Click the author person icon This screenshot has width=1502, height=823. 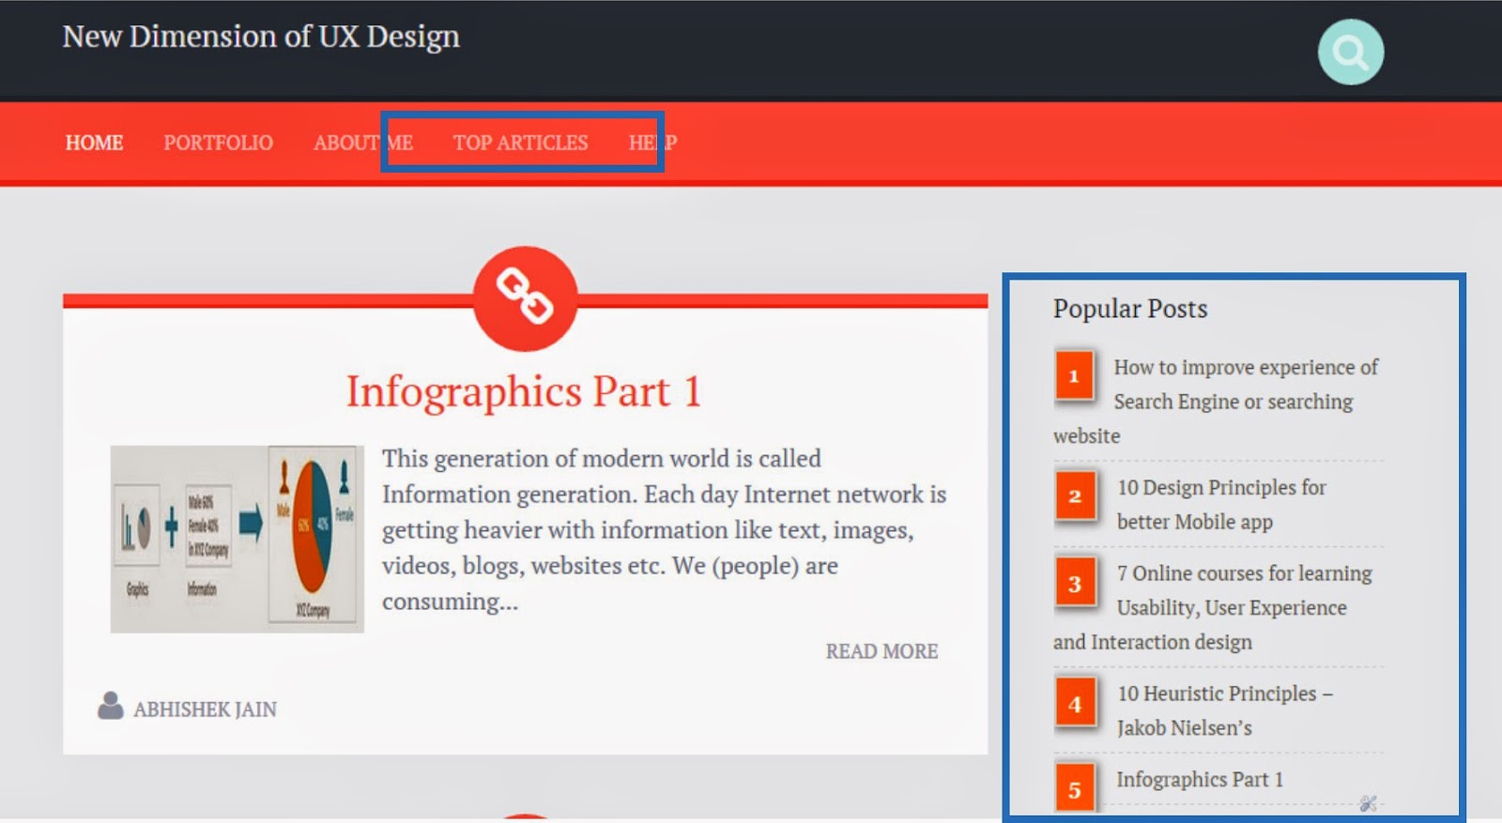(x=111, y=706)
